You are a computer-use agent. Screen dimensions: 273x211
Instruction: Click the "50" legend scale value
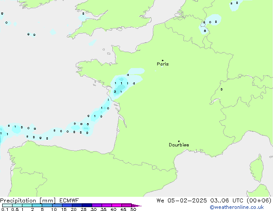point(133,209)
